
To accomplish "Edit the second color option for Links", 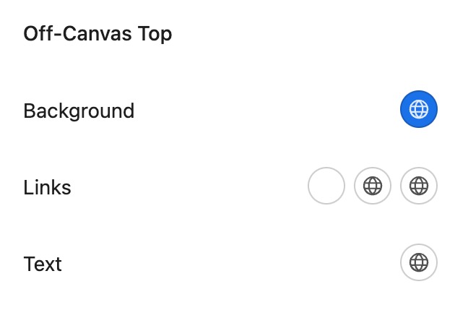I will [373, 186].
